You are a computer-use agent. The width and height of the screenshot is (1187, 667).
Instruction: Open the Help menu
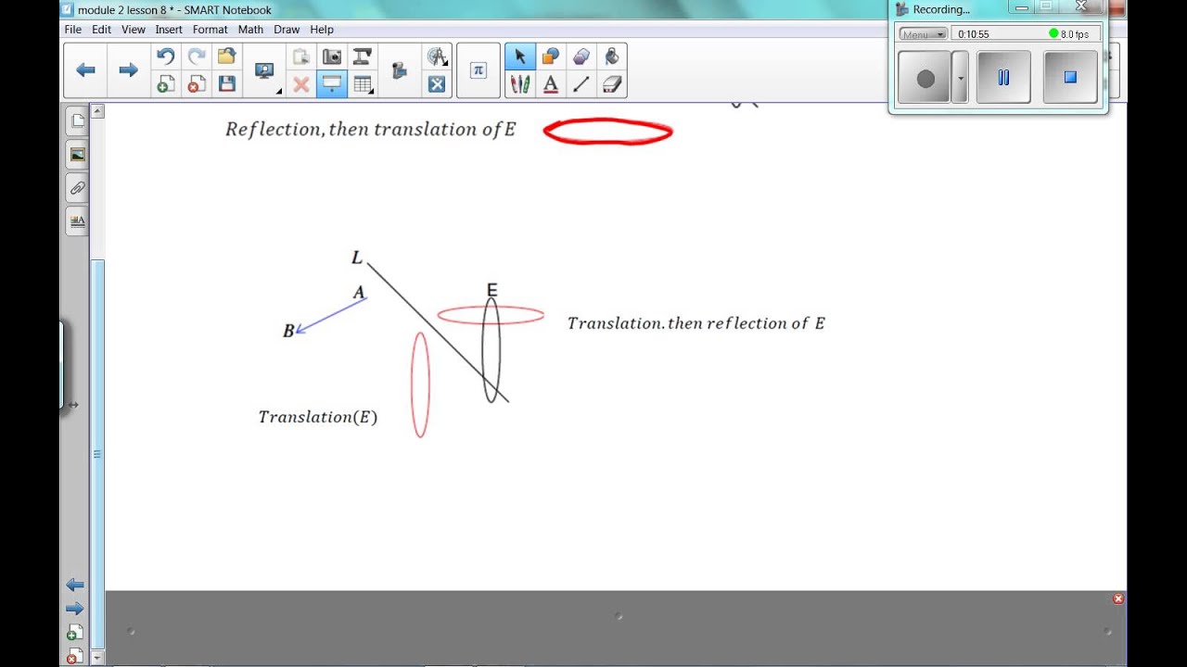click(322, 30)
